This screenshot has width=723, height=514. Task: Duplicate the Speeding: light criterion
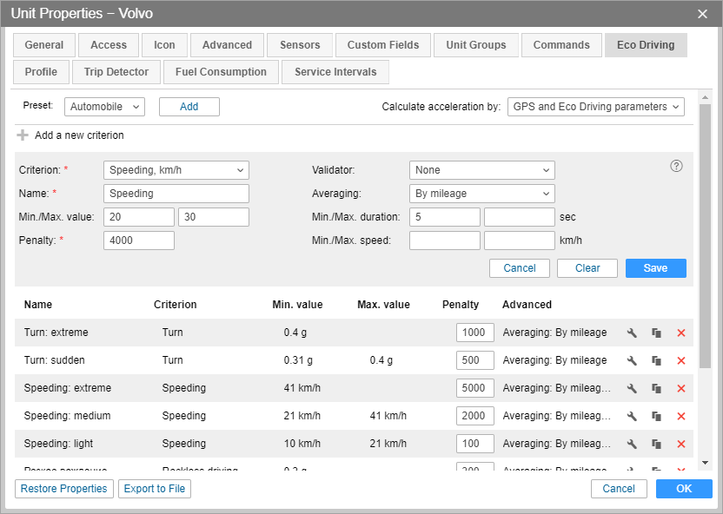tap(657, 444)
